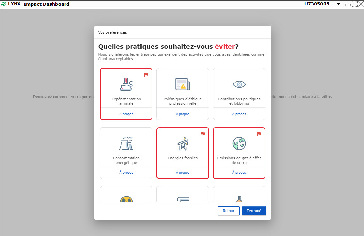Maximize the window with the fullscreen icon
The image size is (364, 236).
point(354,4)
